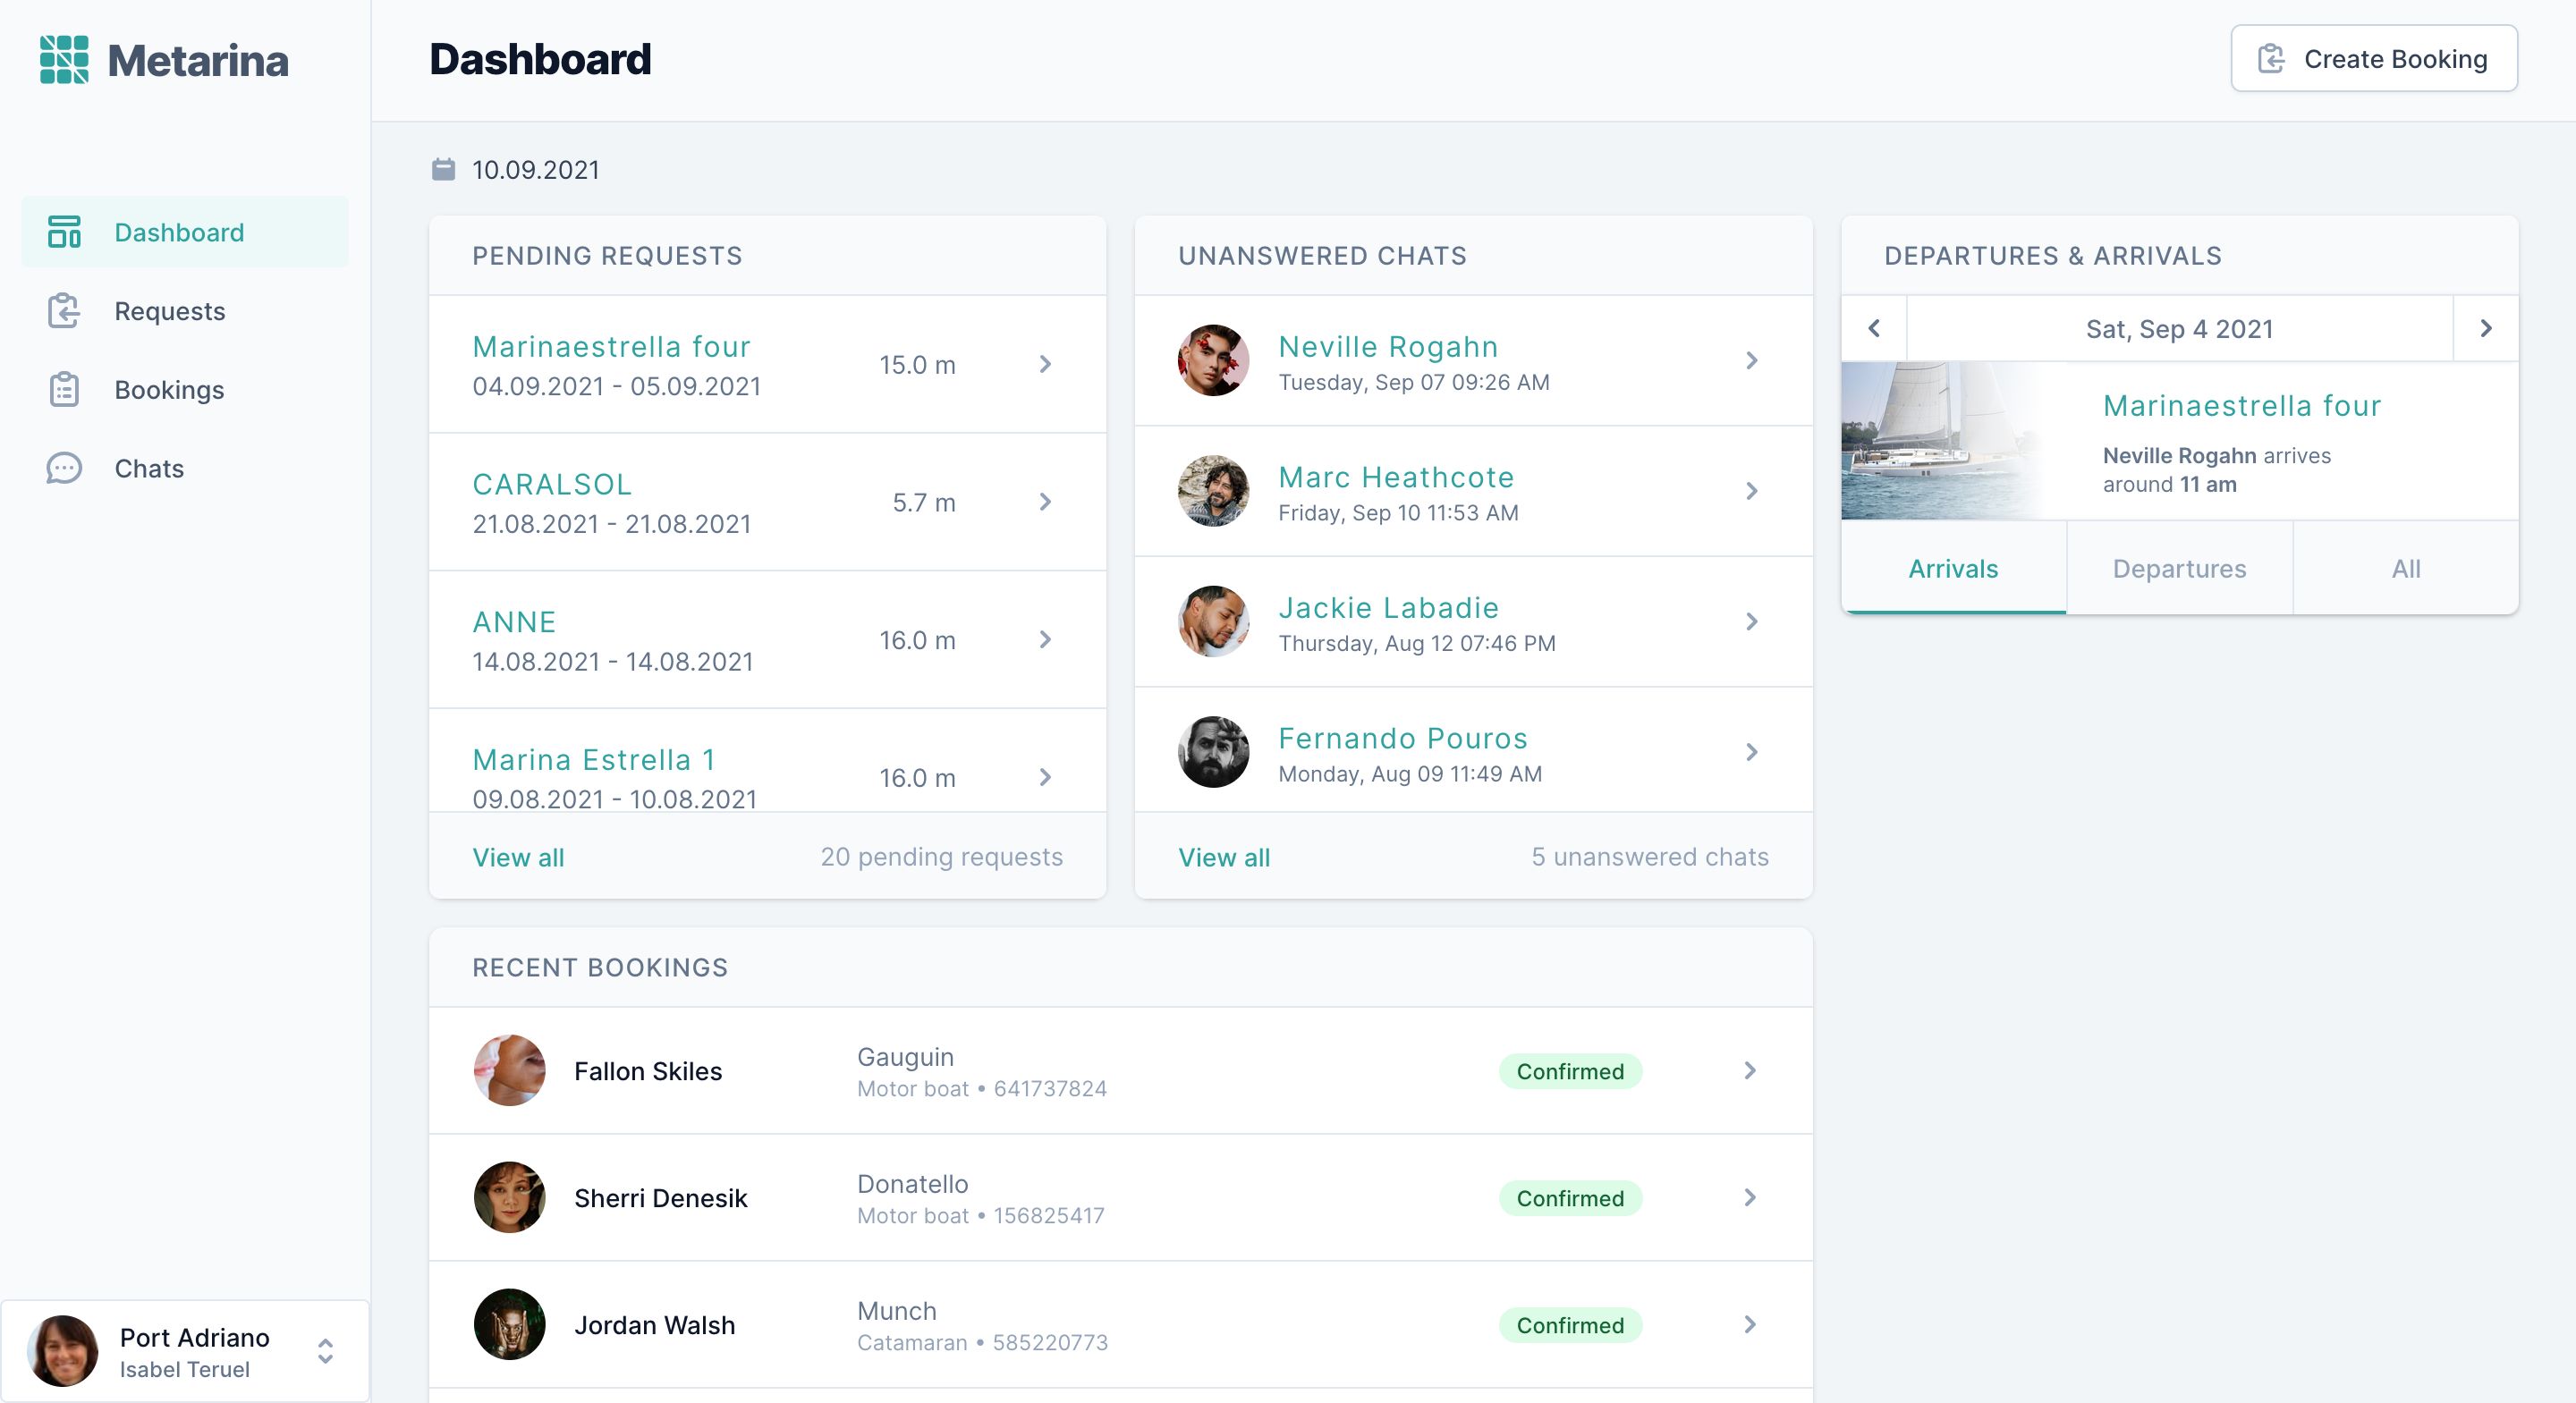Click Marc Heathcote's chat avatar
The image size is (2576, 1403).
1213,491
